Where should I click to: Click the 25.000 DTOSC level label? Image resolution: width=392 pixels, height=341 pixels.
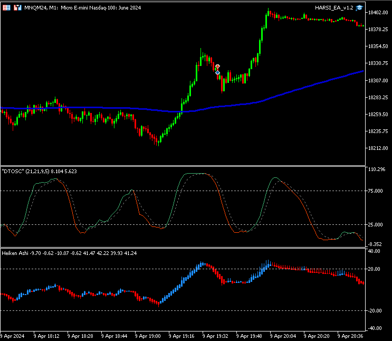pyautogui.click(x=375, y=225)
